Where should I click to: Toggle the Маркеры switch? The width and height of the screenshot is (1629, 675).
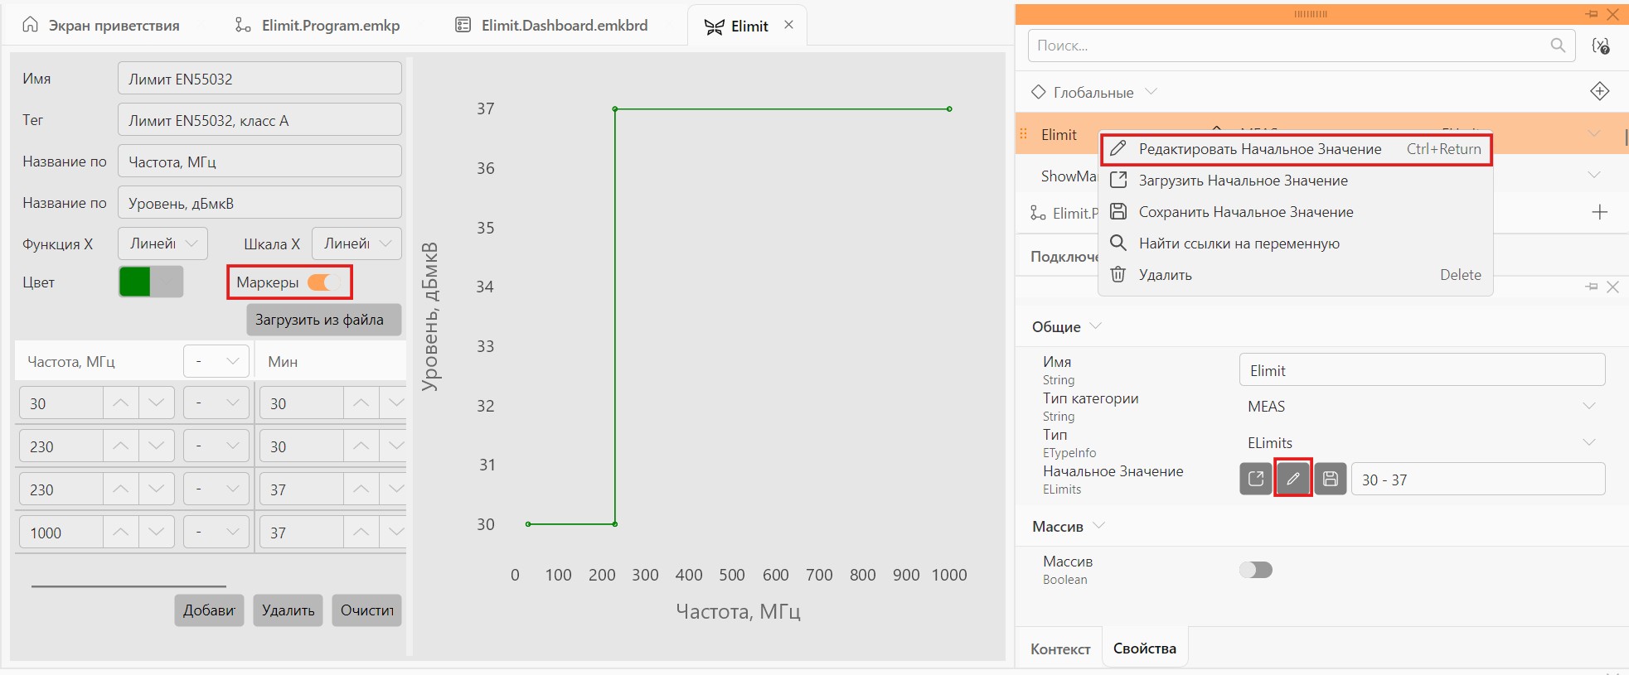323,282
